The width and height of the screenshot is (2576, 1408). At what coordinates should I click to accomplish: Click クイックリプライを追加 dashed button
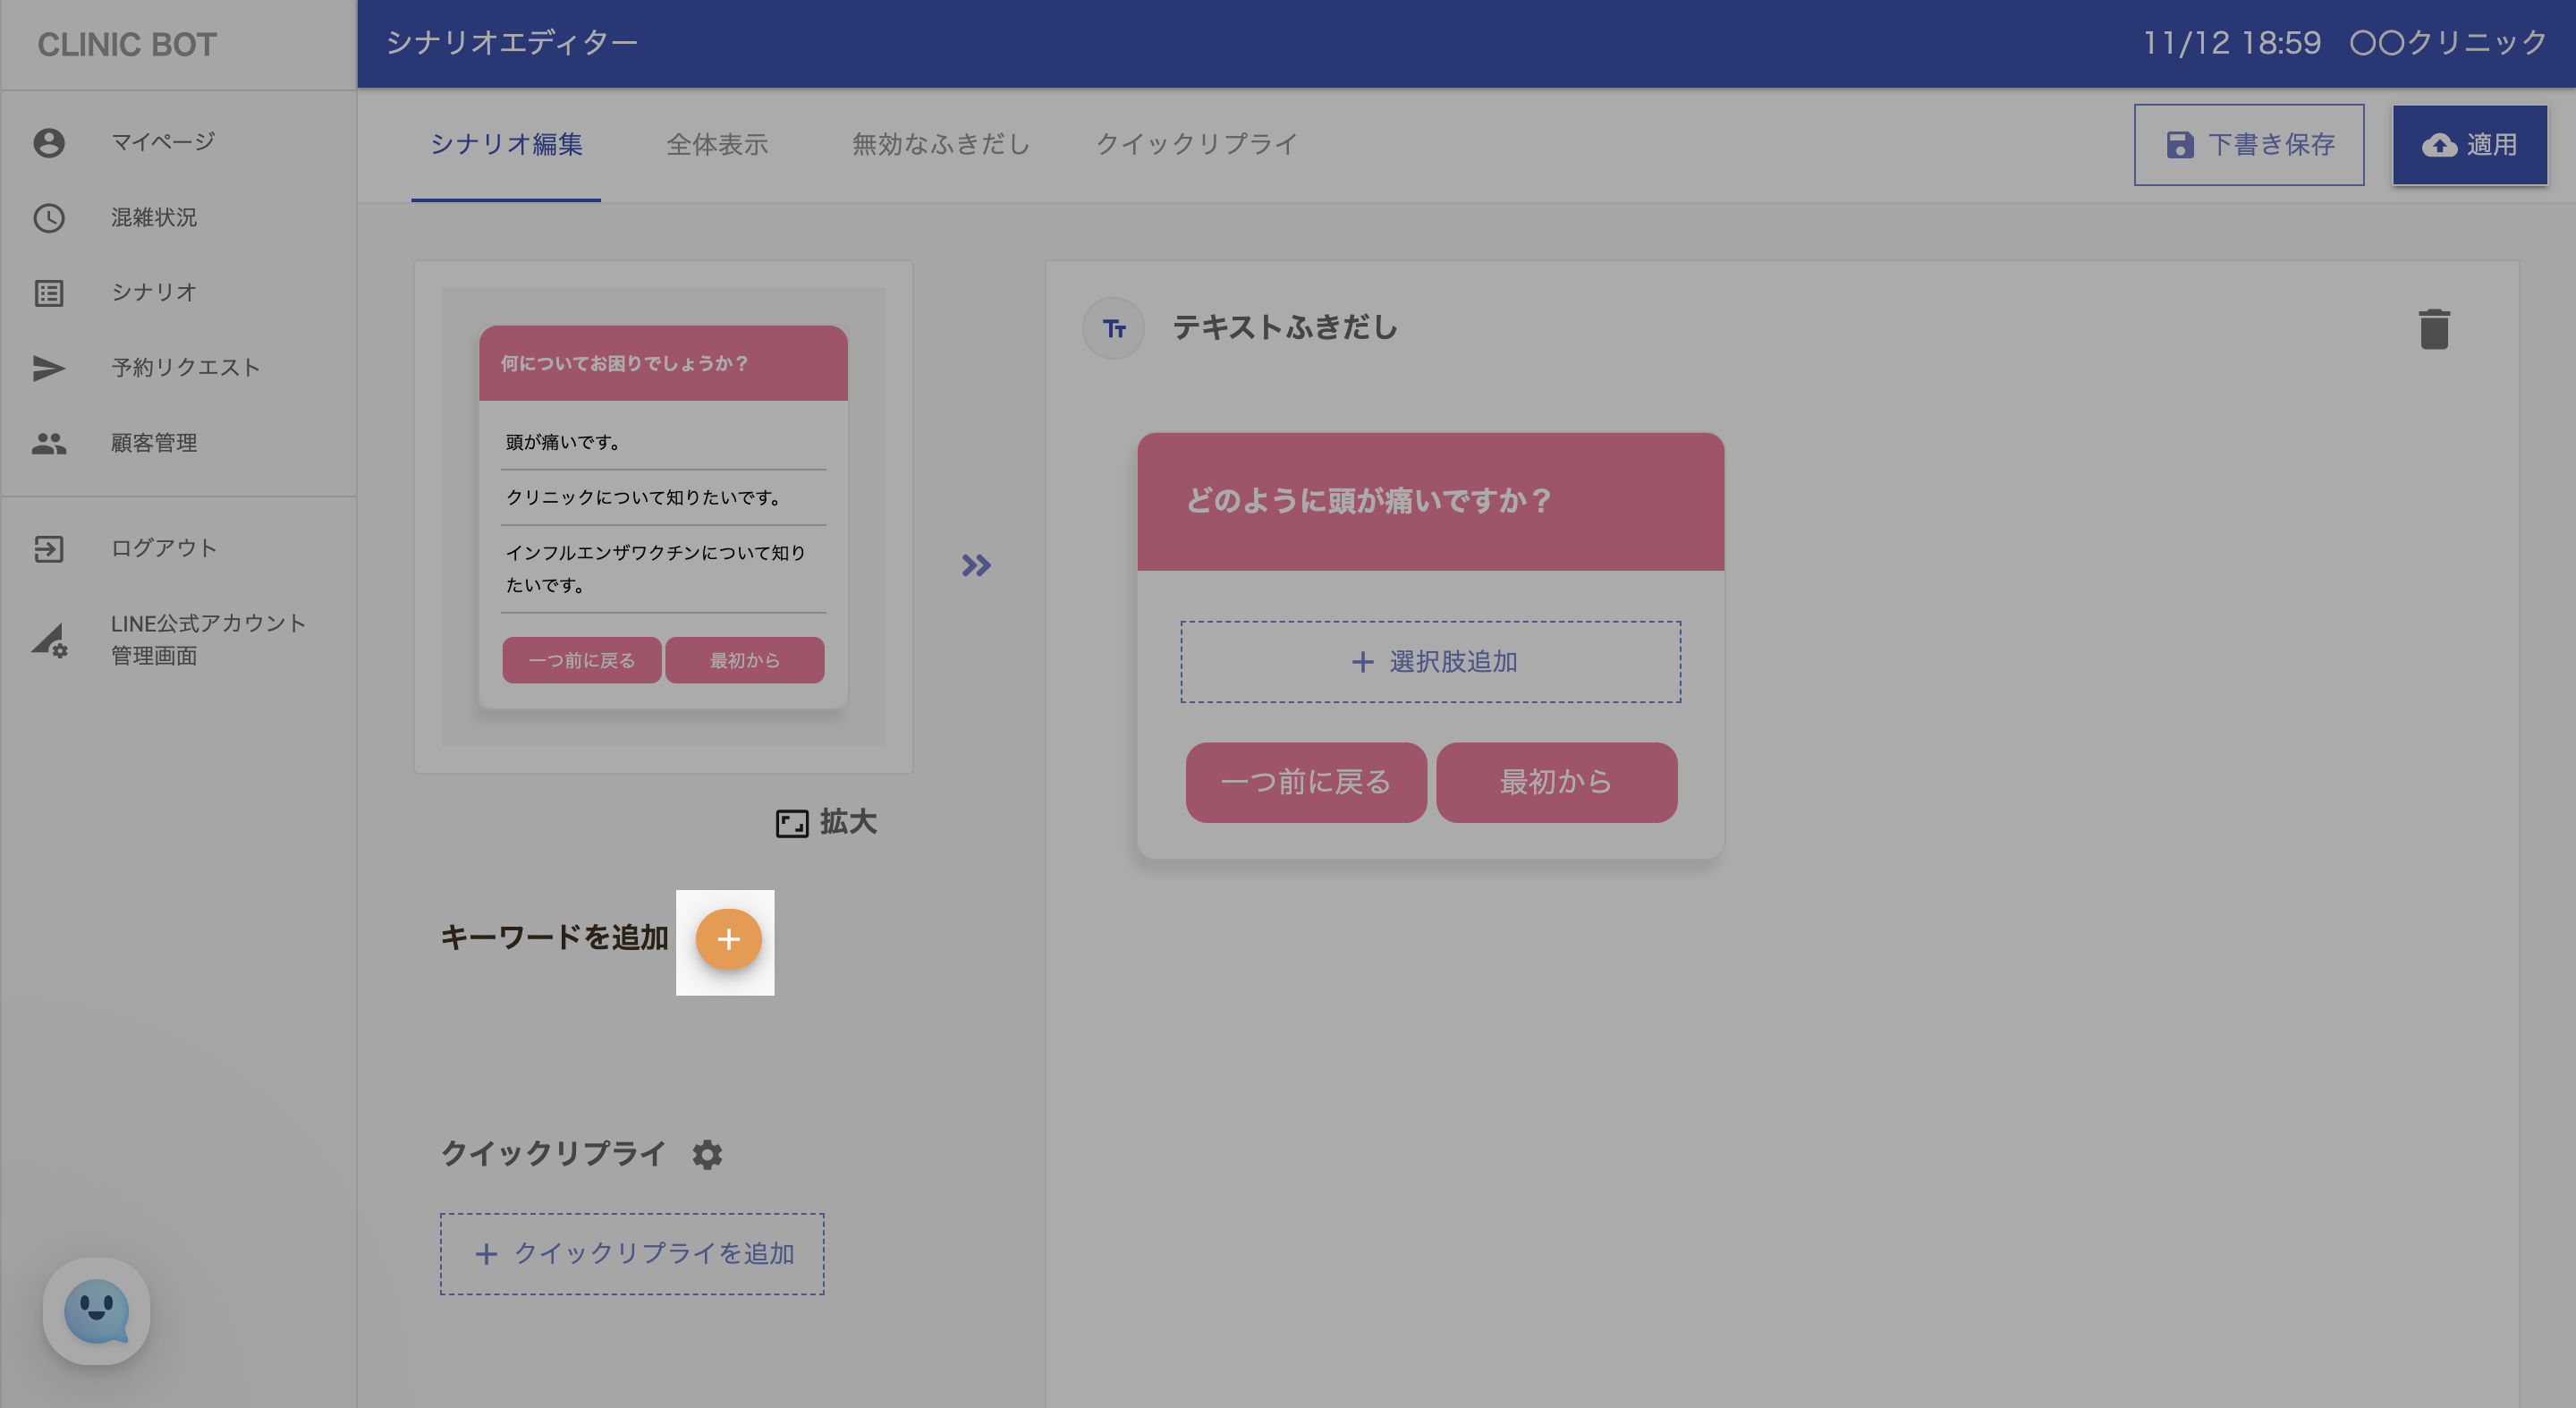tap(632, 1253)
